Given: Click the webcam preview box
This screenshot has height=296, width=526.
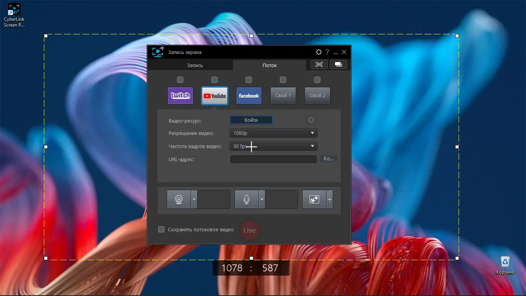Looking at the screenshot, I should (214, 200).
